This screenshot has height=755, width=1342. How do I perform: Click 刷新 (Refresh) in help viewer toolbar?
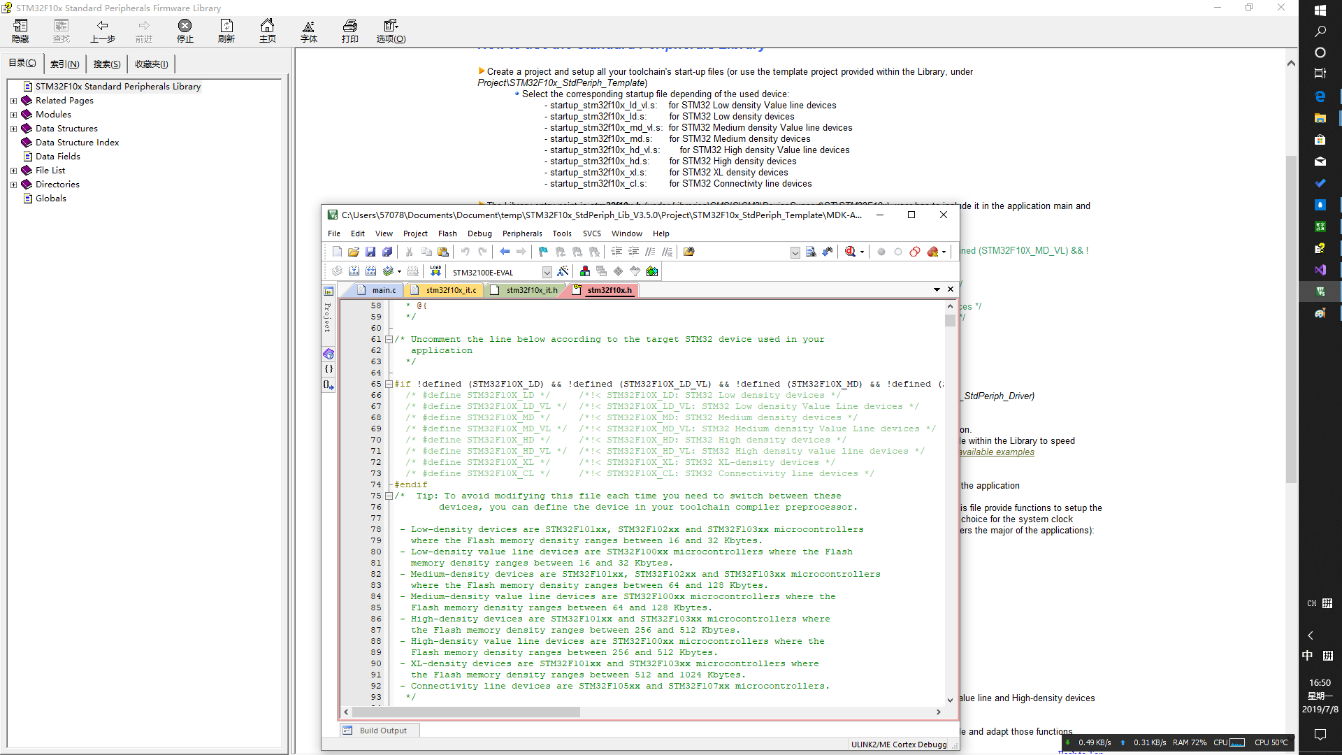226,31
